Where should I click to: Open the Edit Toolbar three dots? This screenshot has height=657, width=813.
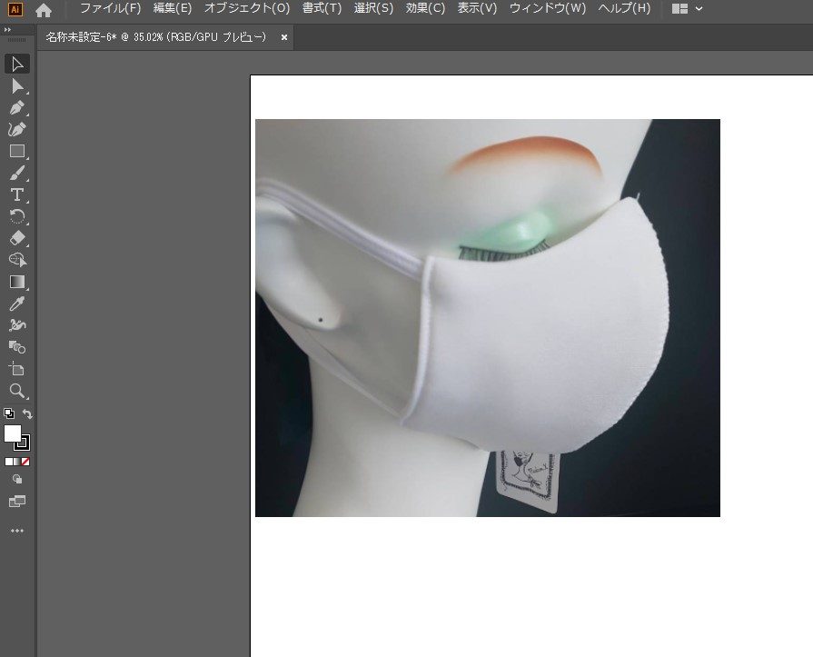pos(17,531)
